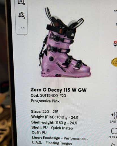Click the Weight (Flat) 1510 g entry
The height and width of the screenshot is (146, 117).
(55, 117)
